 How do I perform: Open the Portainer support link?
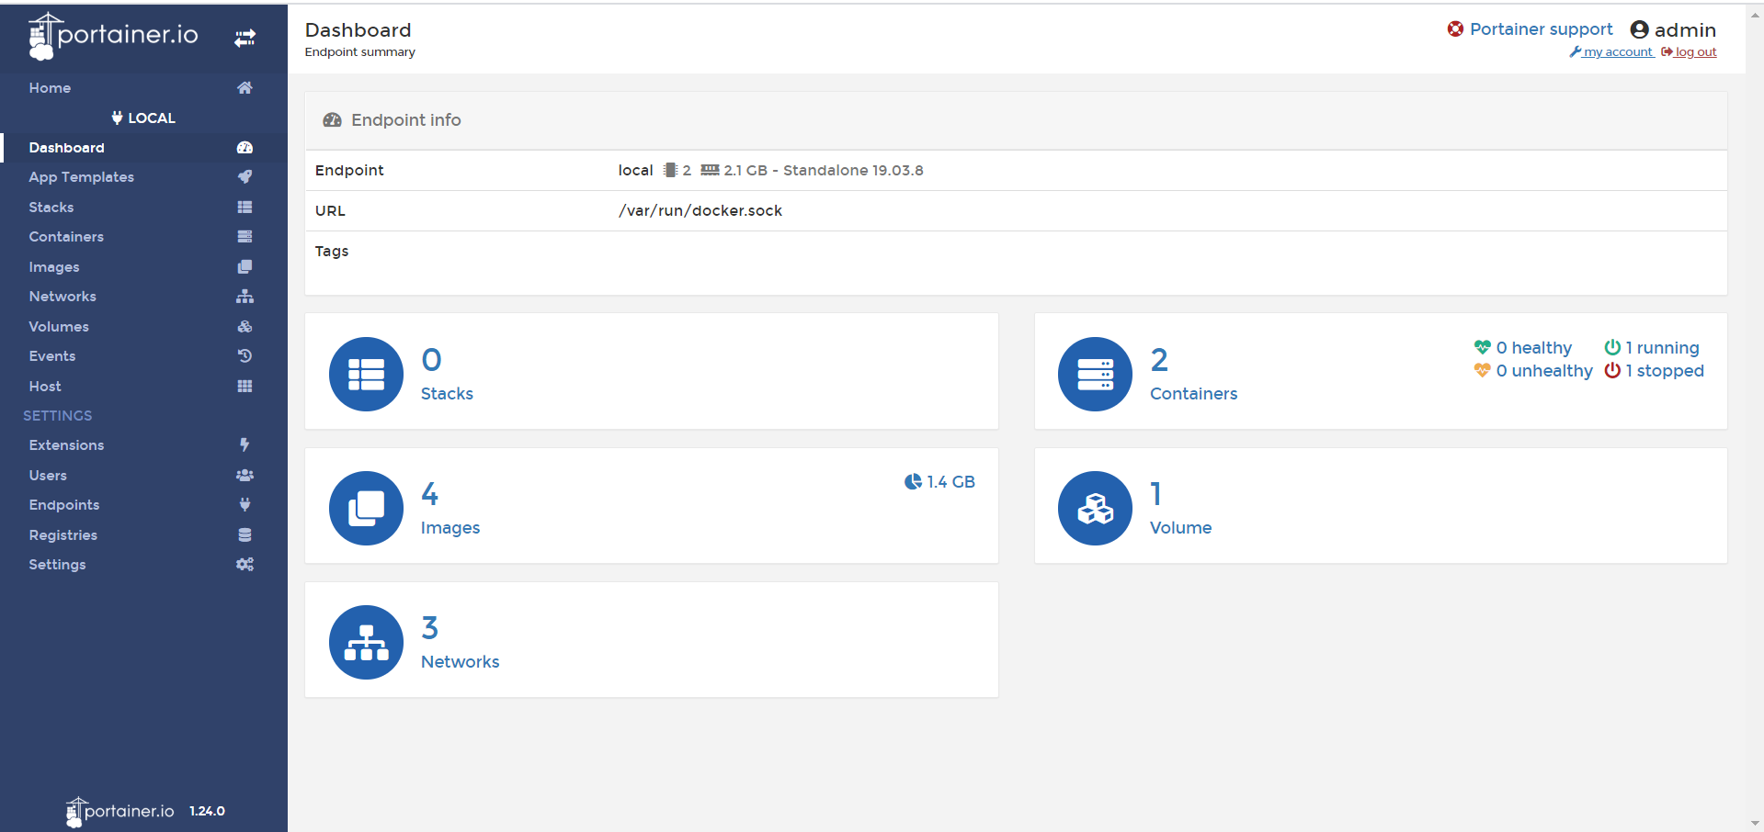pos(1541,29)
